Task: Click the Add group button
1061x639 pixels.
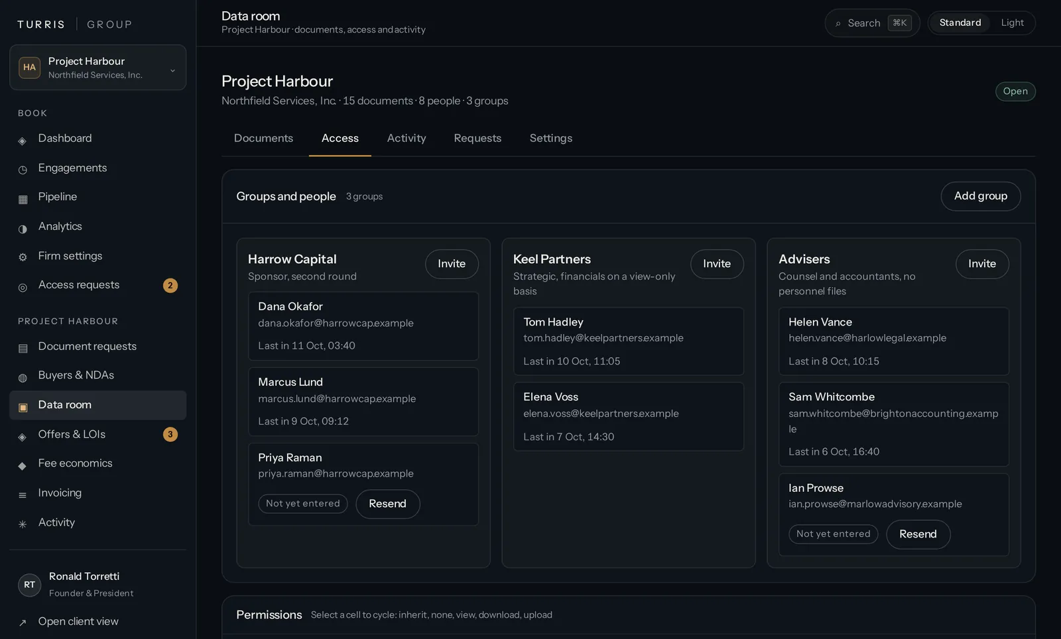Action: click(x=980, y=196)
